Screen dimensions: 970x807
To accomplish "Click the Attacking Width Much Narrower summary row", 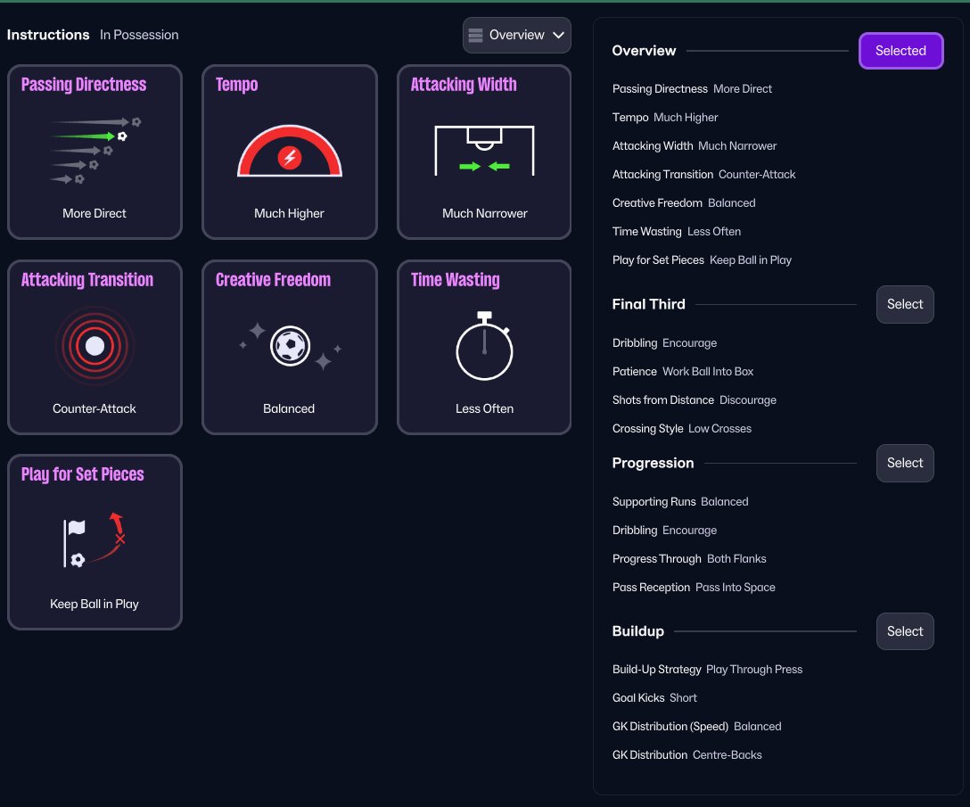I will click(695, 146).
